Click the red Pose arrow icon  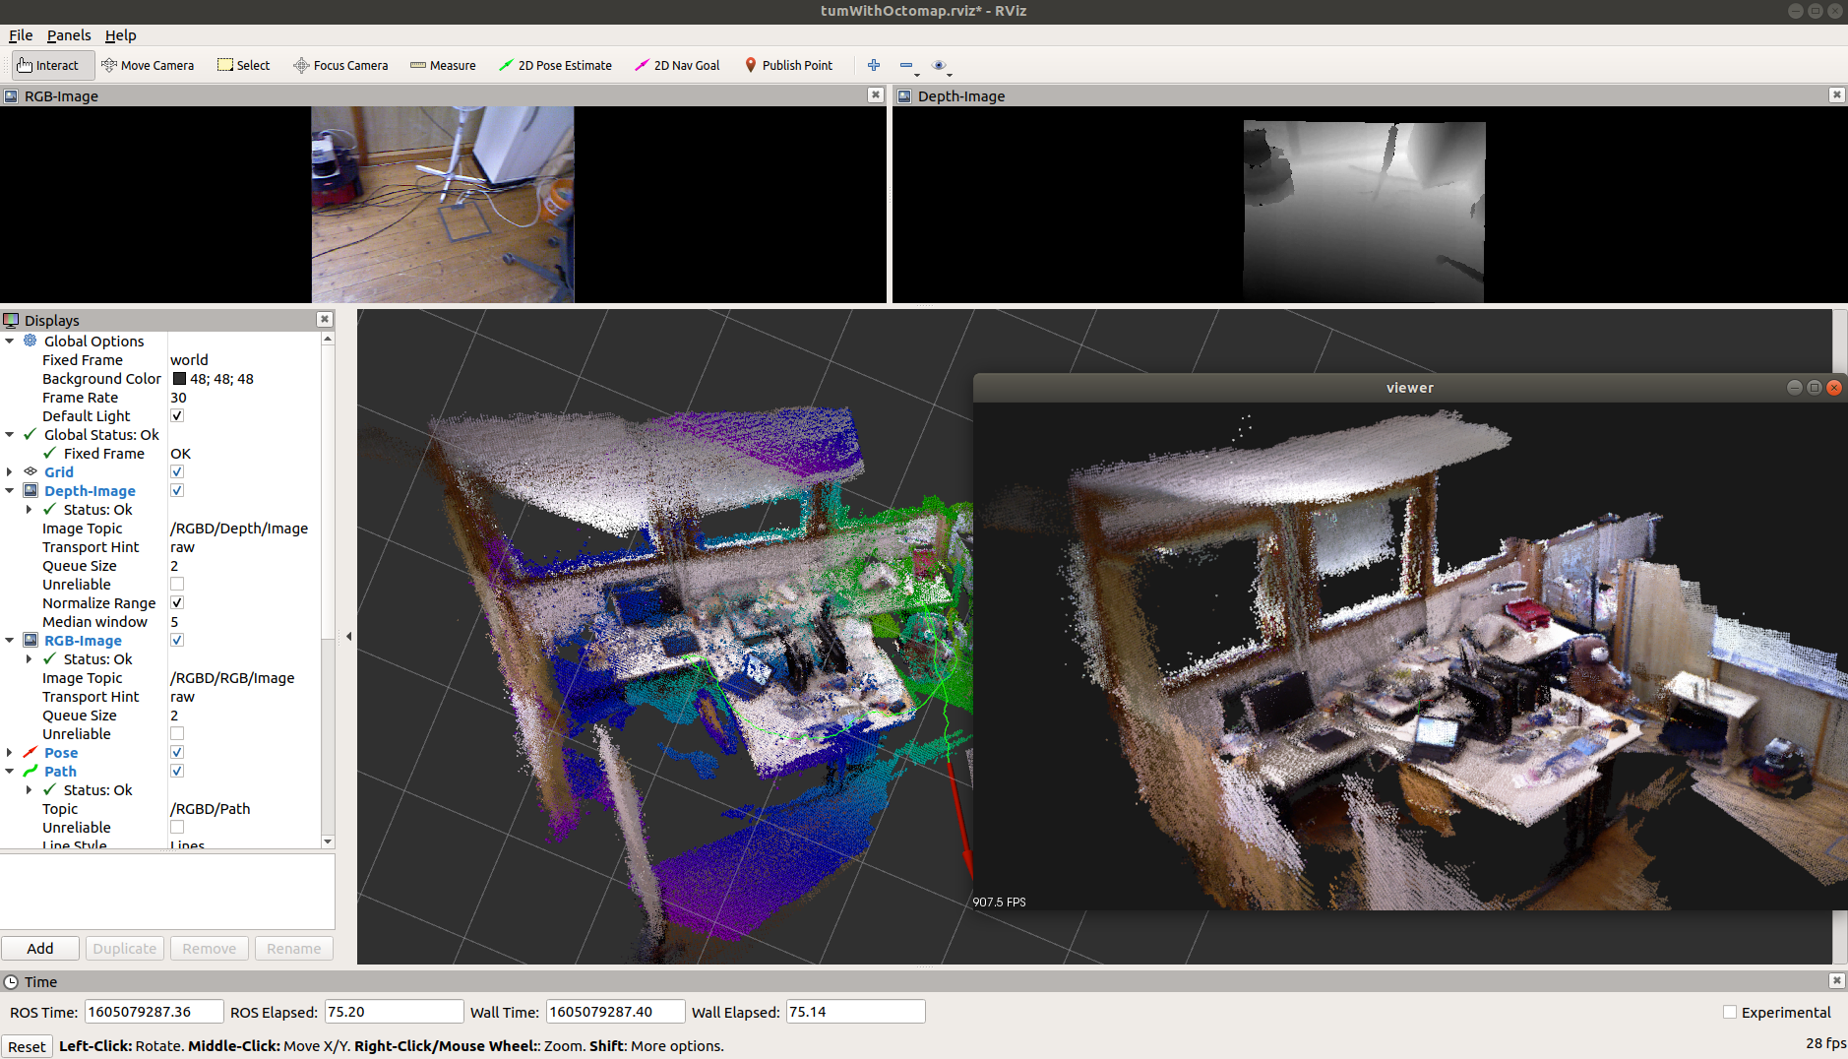click(31, 752)
